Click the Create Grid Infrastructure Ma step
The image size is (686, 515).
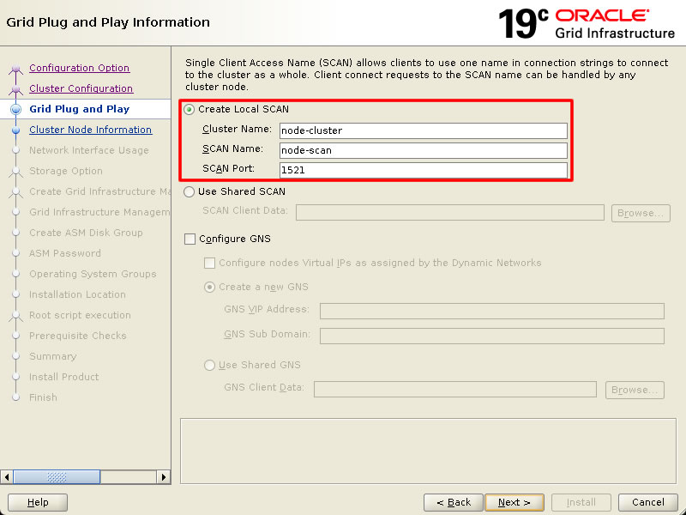tap(99, 191)
